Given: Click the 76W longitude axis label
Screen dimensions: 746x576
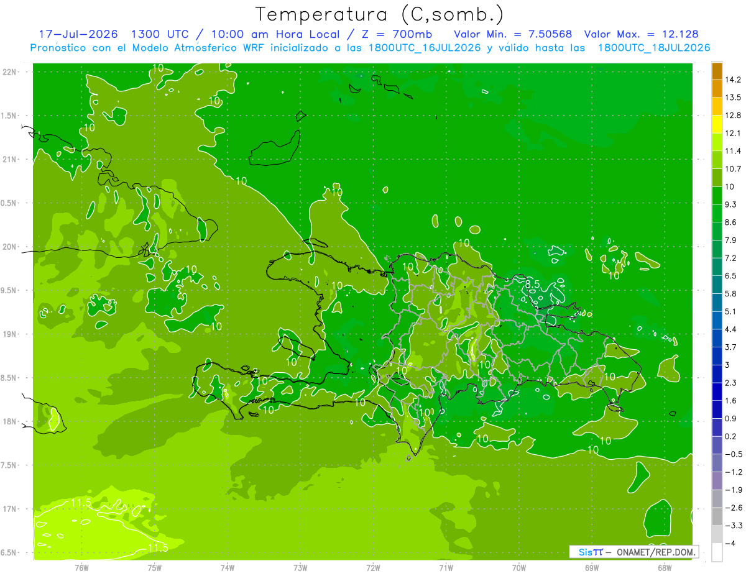Looking at the screenshot, I should [x=81, y=568].
